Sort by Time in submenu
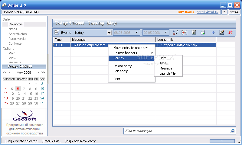 click(168, 63)
